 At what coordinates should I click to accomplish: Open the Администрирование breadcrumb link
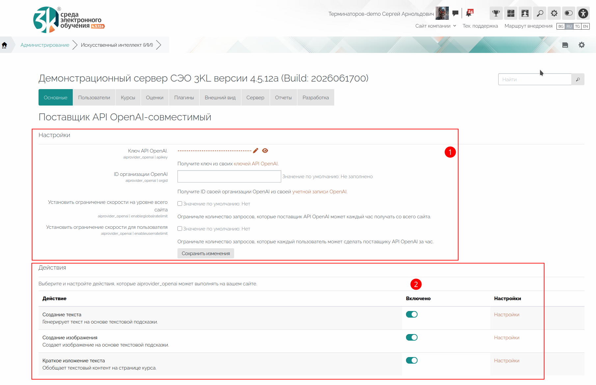click(45, 45)
